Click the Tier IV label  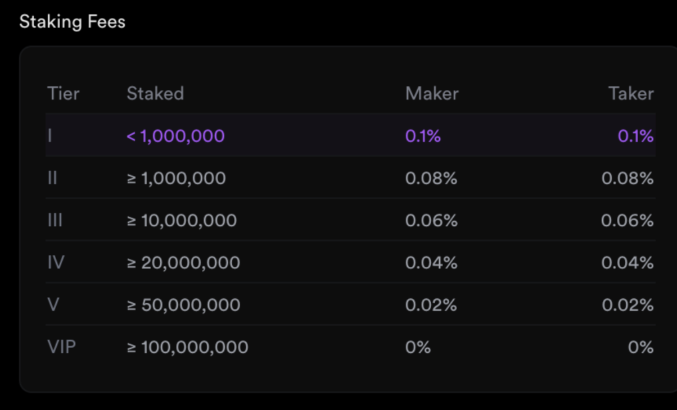56,262
